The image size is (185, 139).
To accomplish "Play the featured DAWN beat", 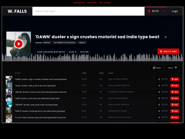I will pos(18,44).
